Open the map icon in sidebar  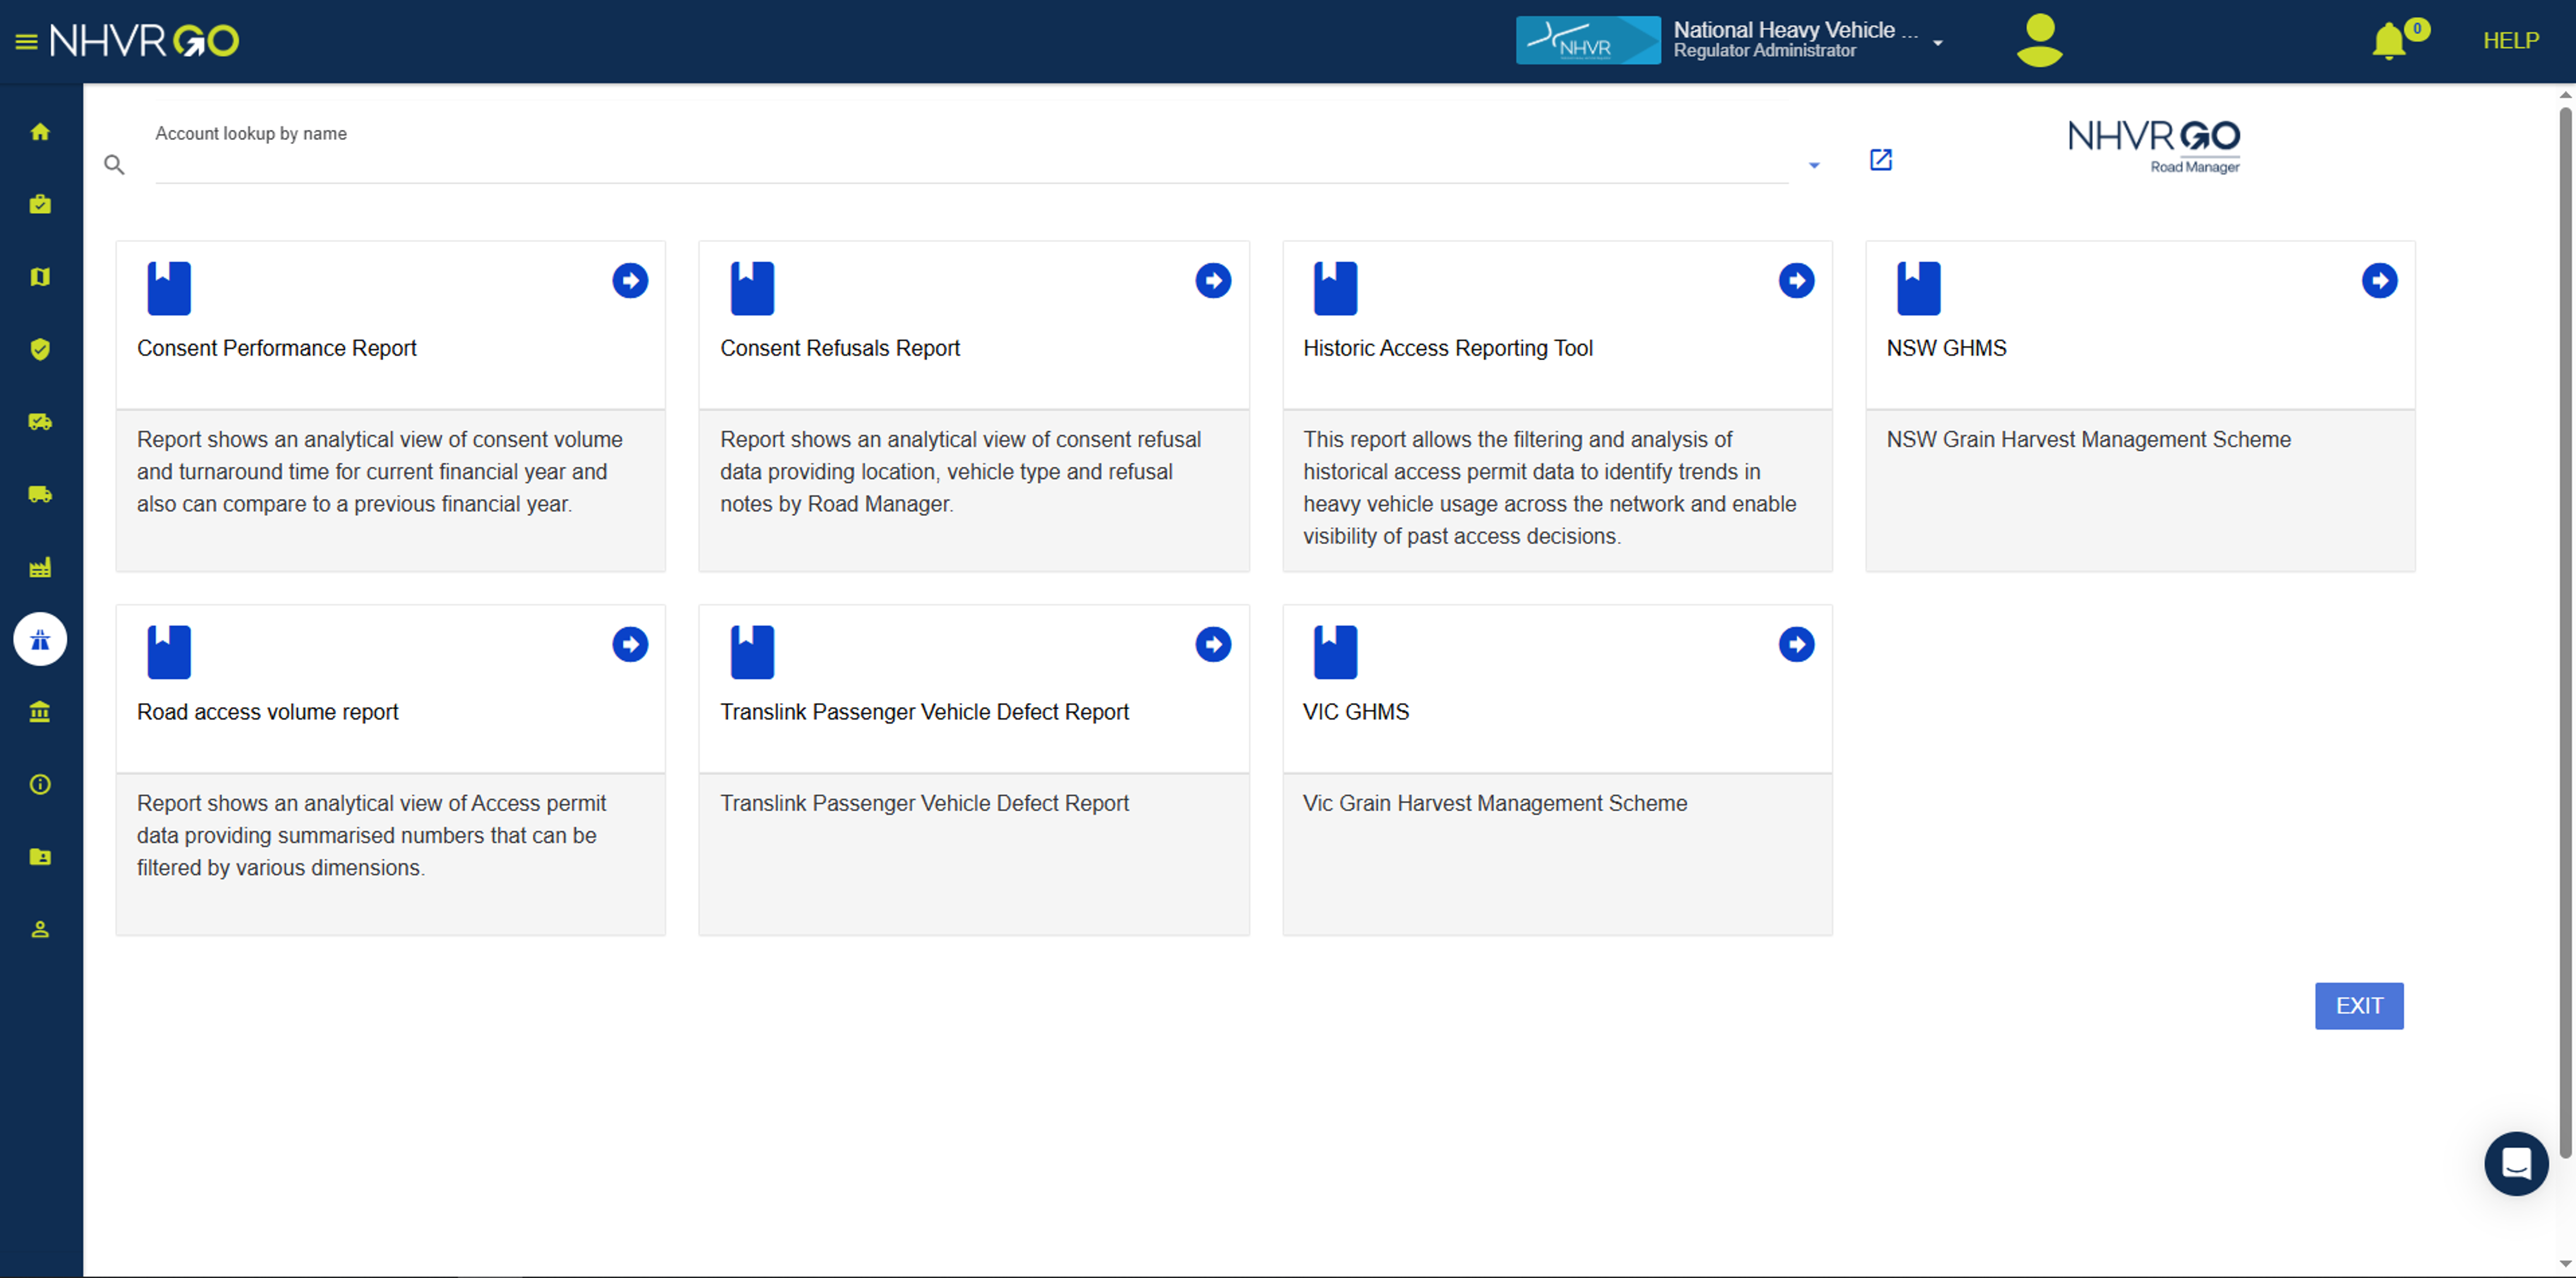click(40, 277)
